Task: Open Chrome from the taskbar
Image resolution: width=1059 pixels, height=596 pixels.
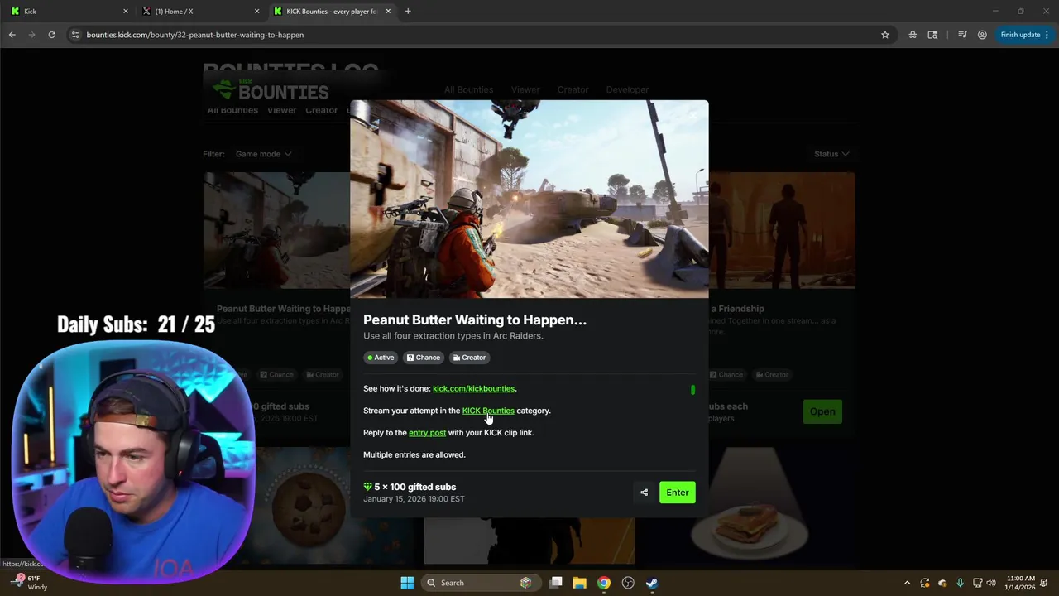Action: pyautogui.click(x=604, y=583)
